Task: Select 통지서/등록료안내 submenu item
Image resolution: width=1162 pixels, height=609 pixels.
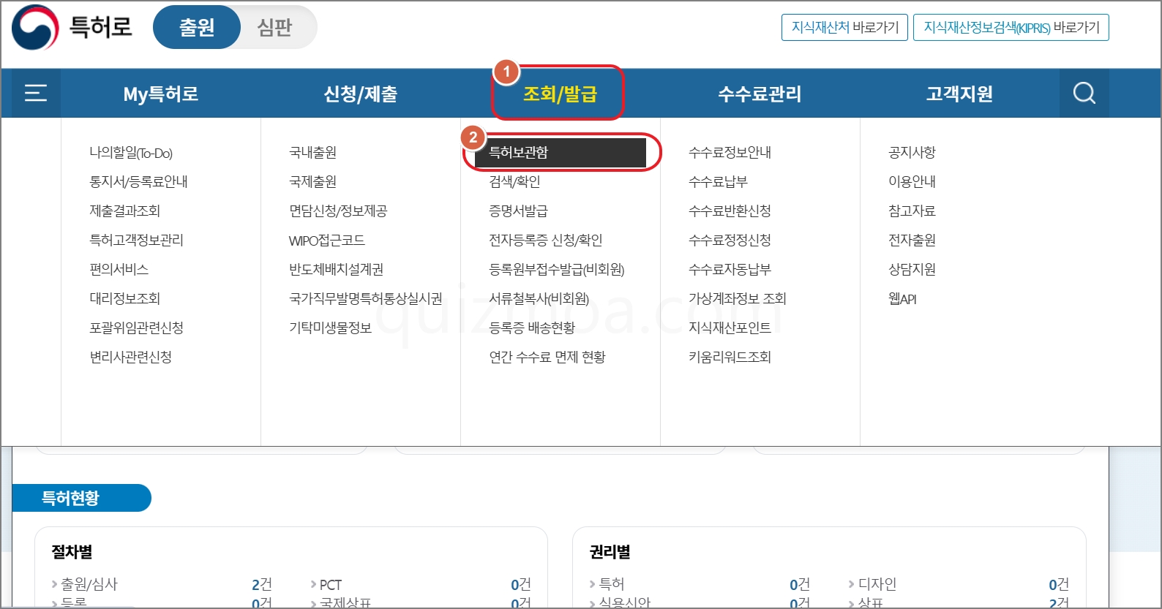Action: [138, 182]
